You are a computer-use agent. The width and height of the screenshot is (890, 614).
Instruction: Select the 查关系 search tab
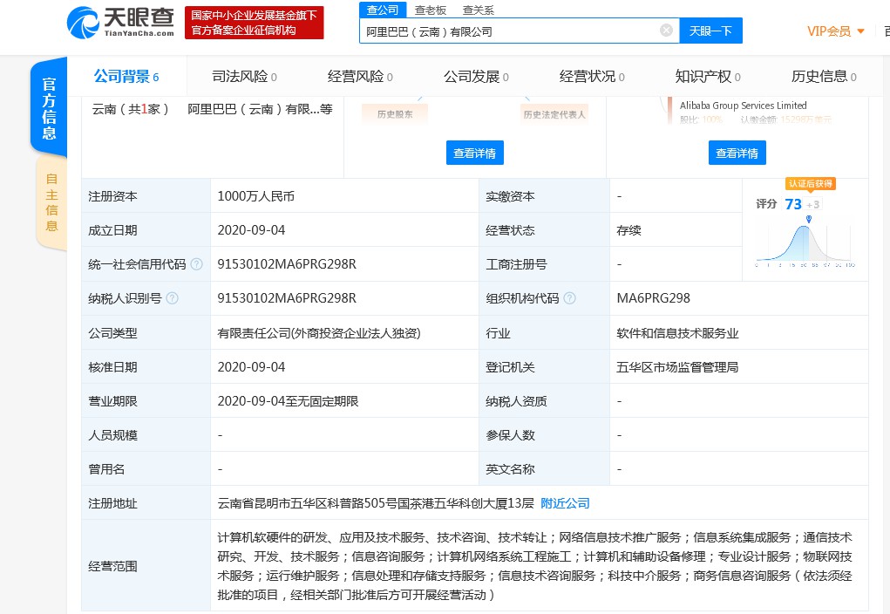478,10
